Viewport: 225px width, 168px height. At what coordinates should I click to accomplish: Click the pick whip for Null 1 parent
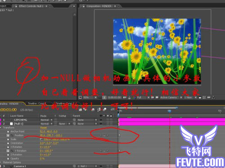[74, 124]
